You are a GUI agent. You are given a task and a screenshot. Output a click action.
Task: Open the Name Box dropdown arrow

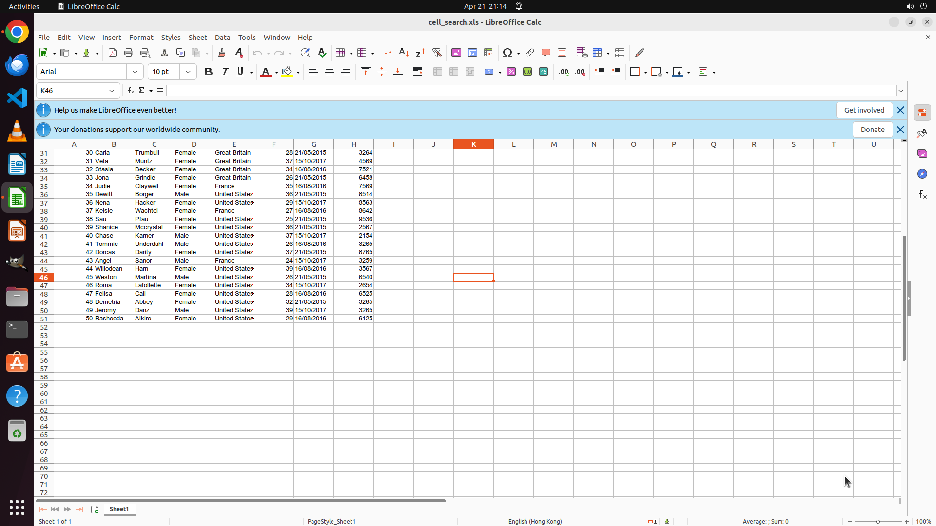point(112,91)
